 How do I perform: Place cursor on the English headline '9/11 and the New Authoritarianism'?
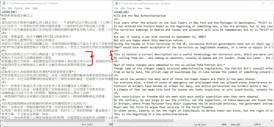tap(140, 16)
